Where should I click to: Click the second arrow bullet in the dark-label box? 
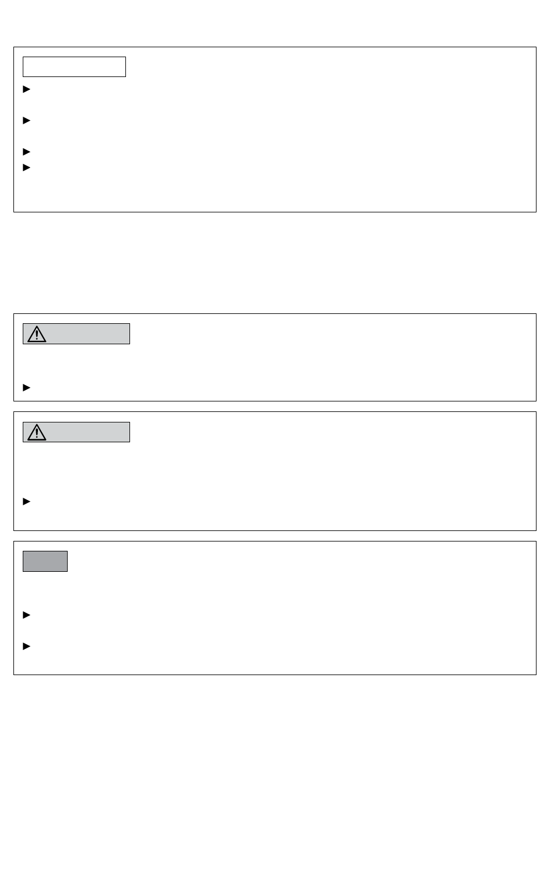click(26, 647)
